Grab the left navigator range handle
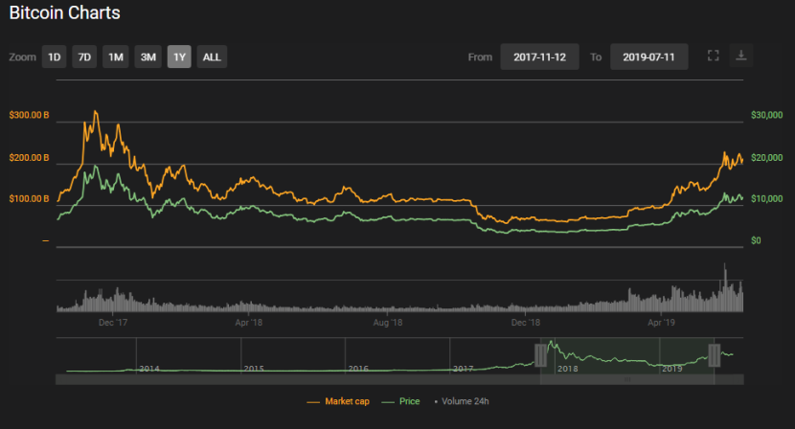795x429 pixels. coord(540,355)
